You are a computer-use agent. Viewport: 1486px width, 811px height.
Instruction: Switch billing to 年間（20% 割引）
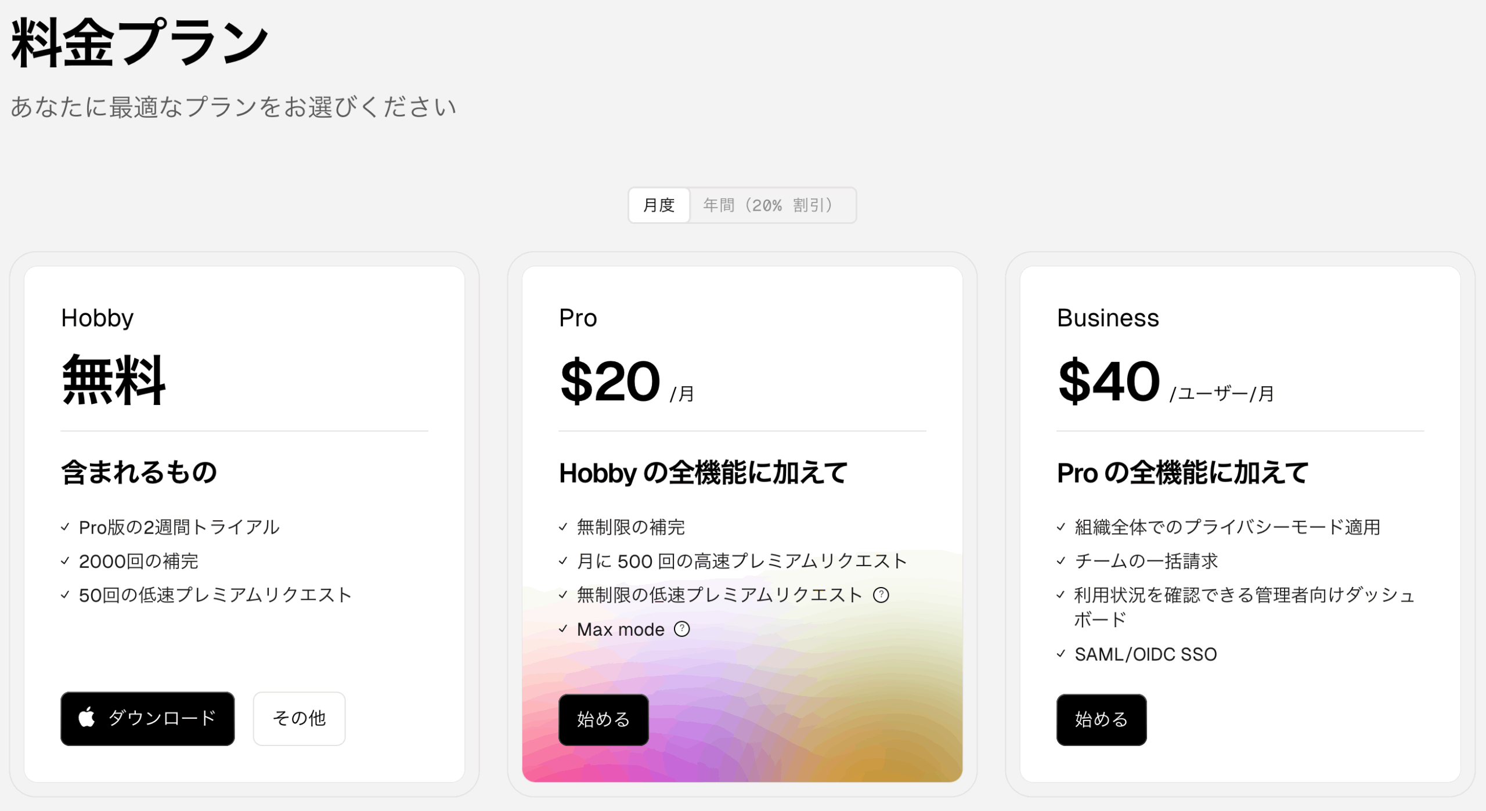click(771, 205)
